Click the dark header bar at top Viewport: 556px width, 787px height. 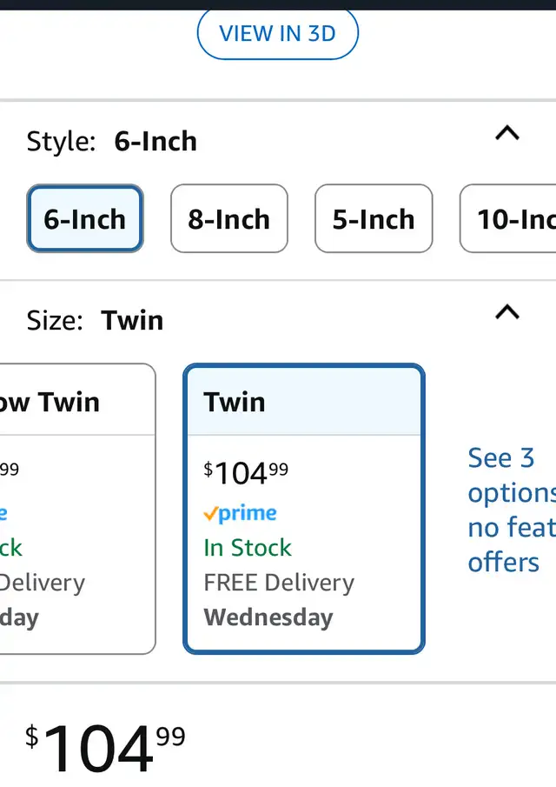click(x=278, y=4)
